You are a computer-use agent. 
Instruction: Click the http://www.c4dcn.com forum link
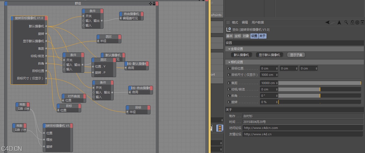[x=303, y=128]
